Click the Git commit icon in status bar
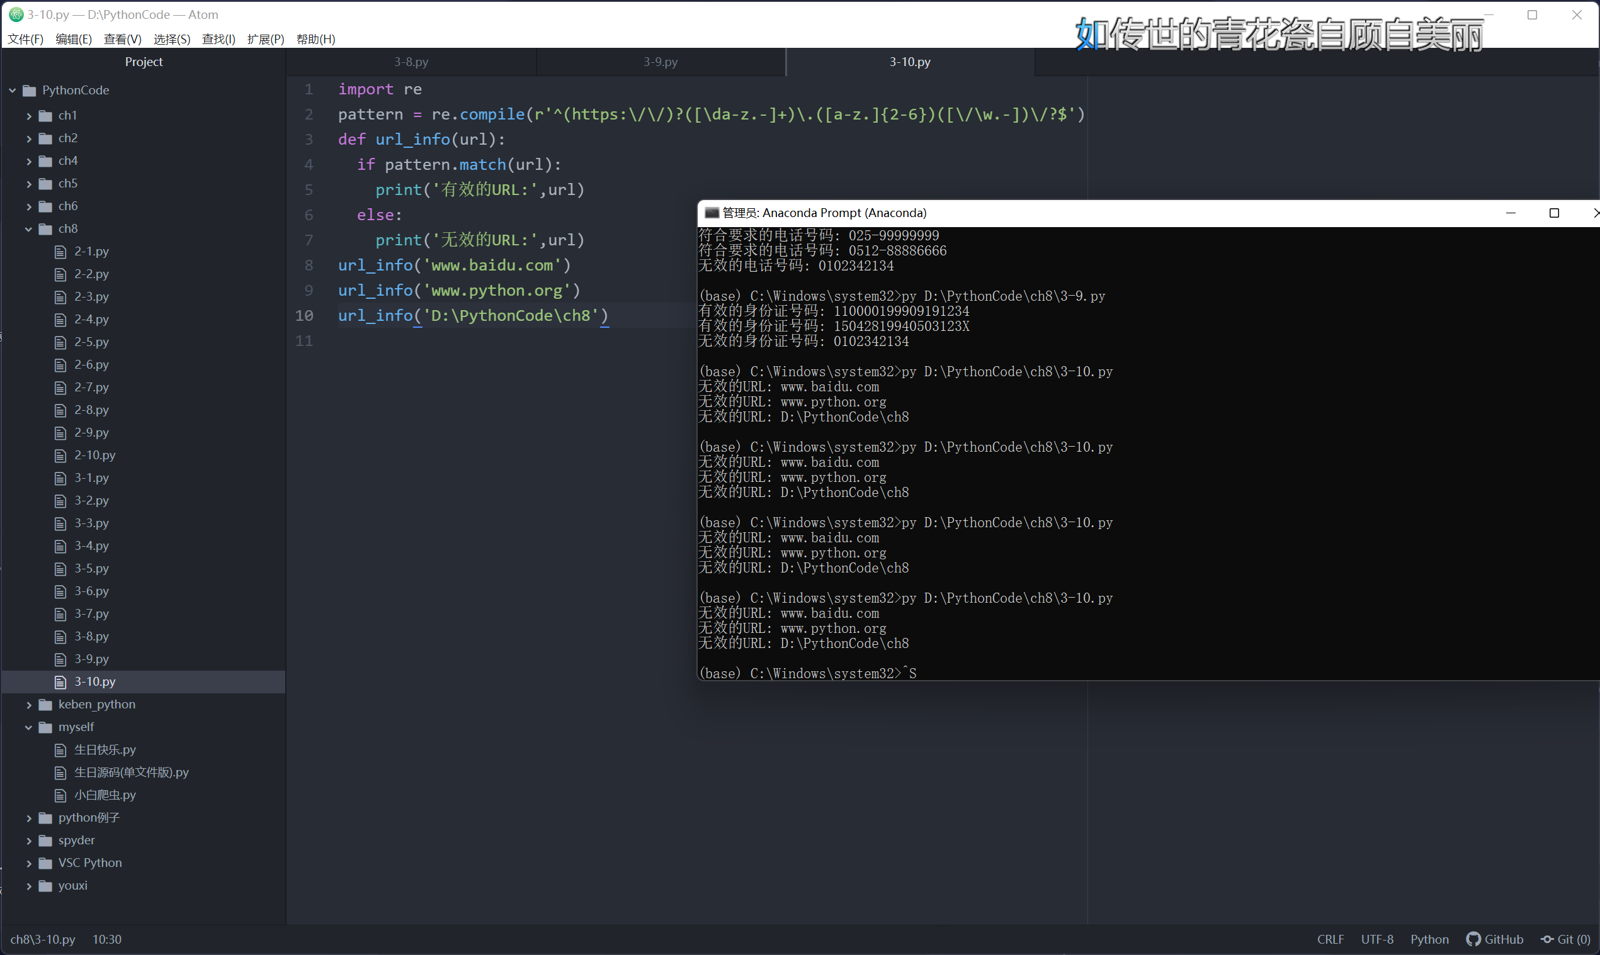 pyautogui.click(x=1547, y=939)
